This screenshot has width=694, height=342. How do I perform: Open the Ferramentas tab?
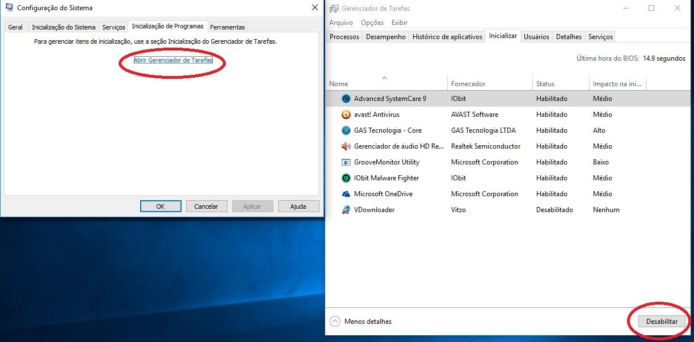point(228,27)
